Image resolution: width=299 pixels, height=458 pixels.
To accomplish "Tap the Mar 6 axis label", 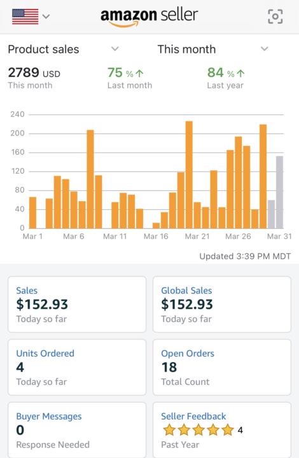I will [74, 236].
